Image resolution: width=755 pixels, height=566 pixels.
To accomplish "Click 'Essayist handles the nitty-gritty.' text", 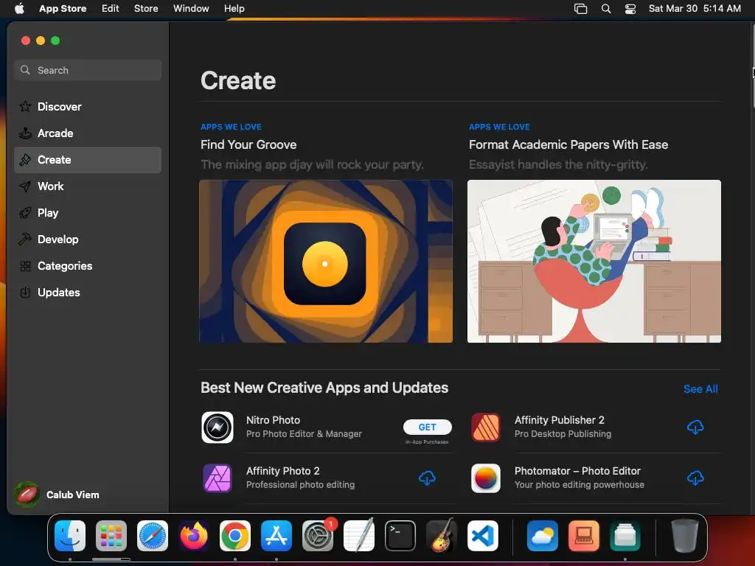I will (x=558, y=164).
